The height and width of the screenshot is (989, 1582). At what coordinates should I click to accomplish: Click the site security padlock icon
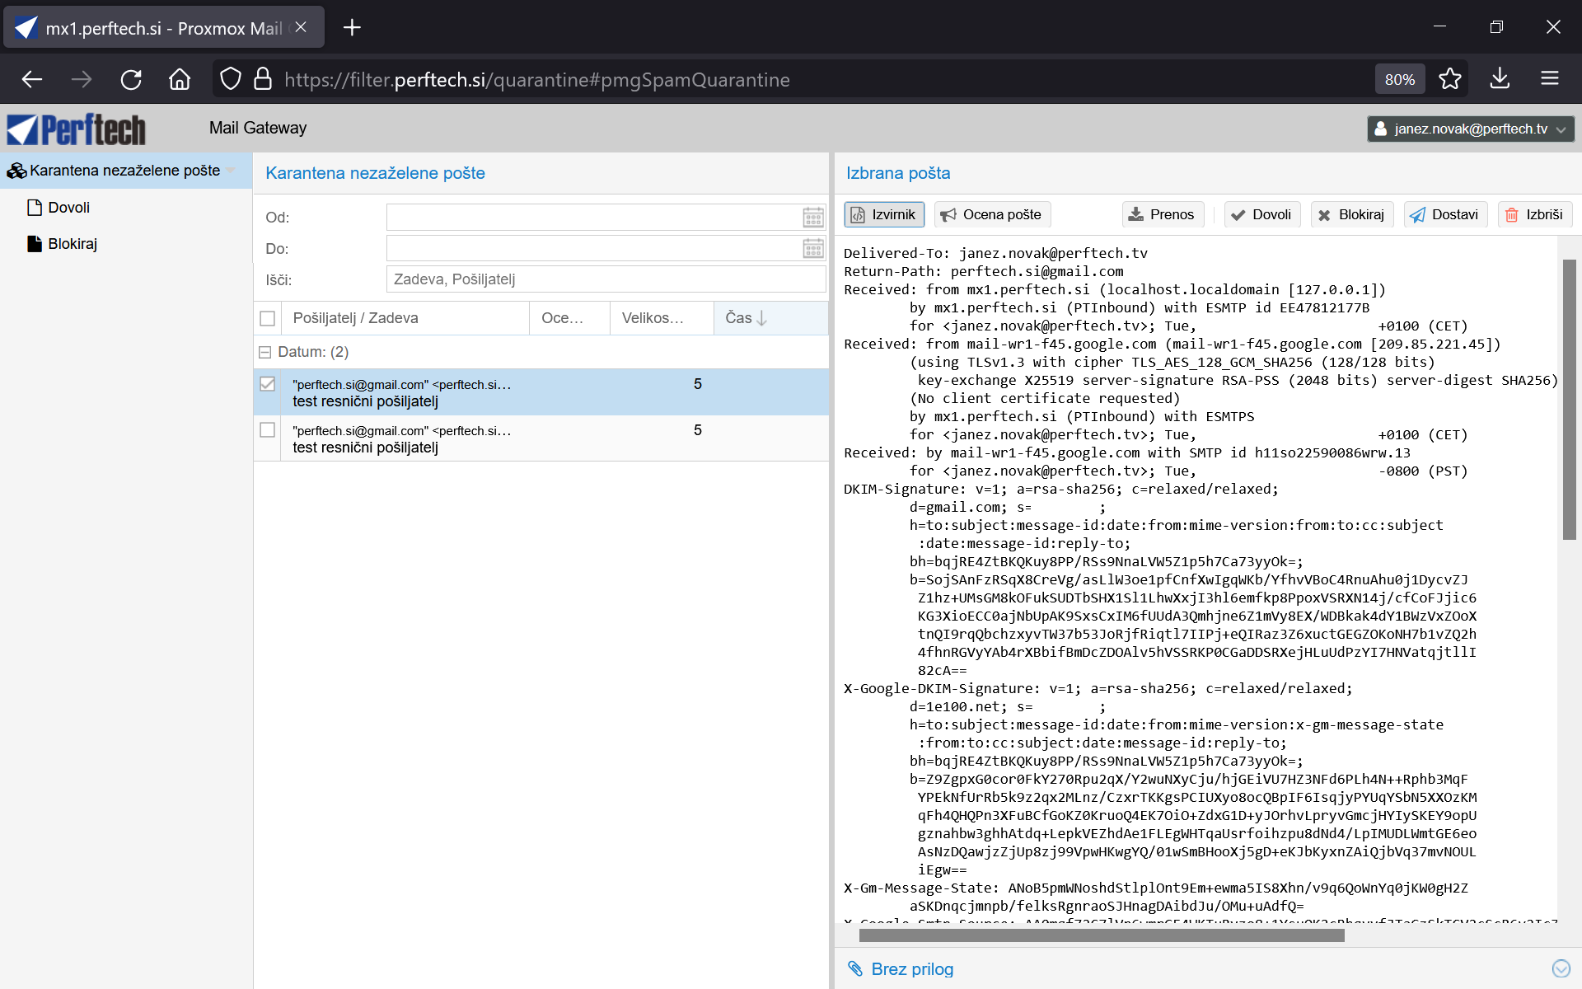pyautogui.click(x=263, y=79)
